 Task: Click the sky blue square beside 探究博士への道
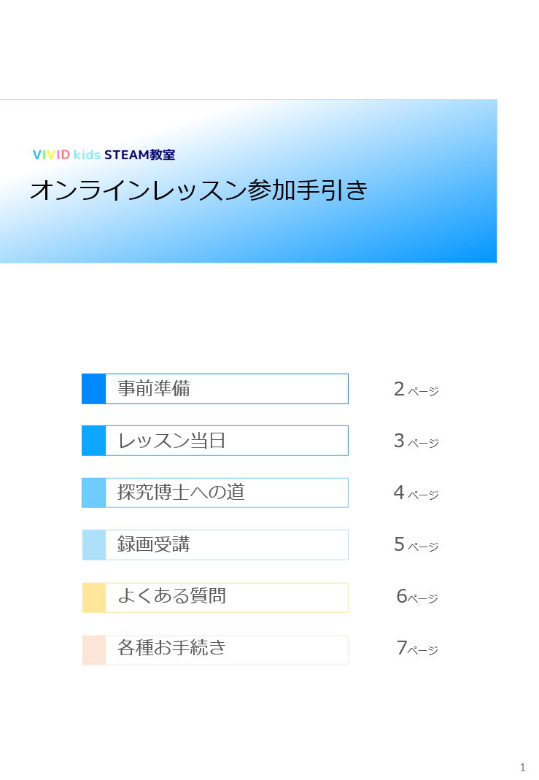pyautogui.click(x=93, y=493)
